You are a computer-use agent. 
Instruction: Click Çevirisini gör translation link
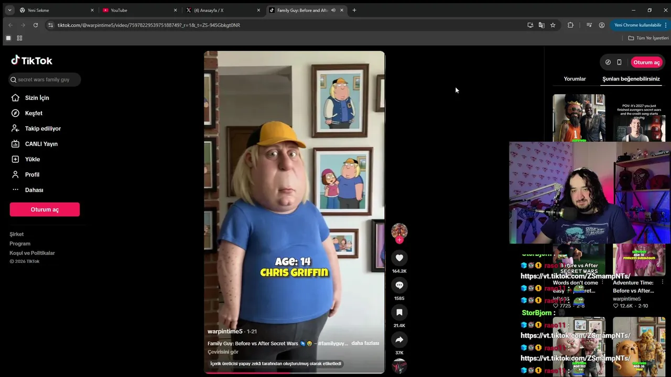[x=223, y=352]
